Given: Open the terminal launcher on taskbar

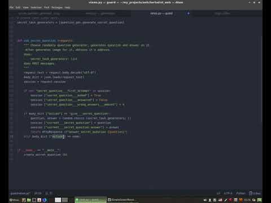Looking at the screenshot, I should 34,200.
